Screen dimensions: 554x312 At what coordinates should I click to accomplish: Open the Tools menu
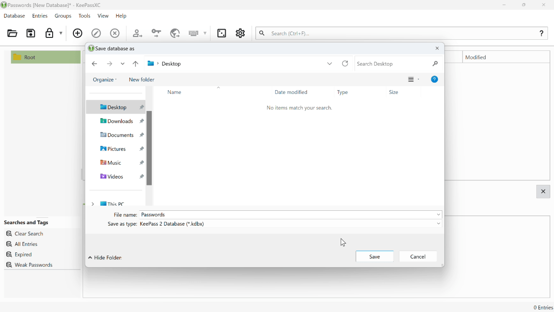coord(84,16)
